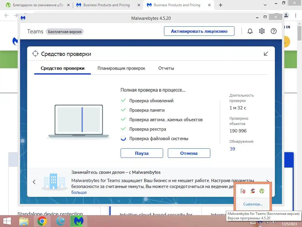Click the Malwarebytes taskbar button

click(x=78, y=221)
